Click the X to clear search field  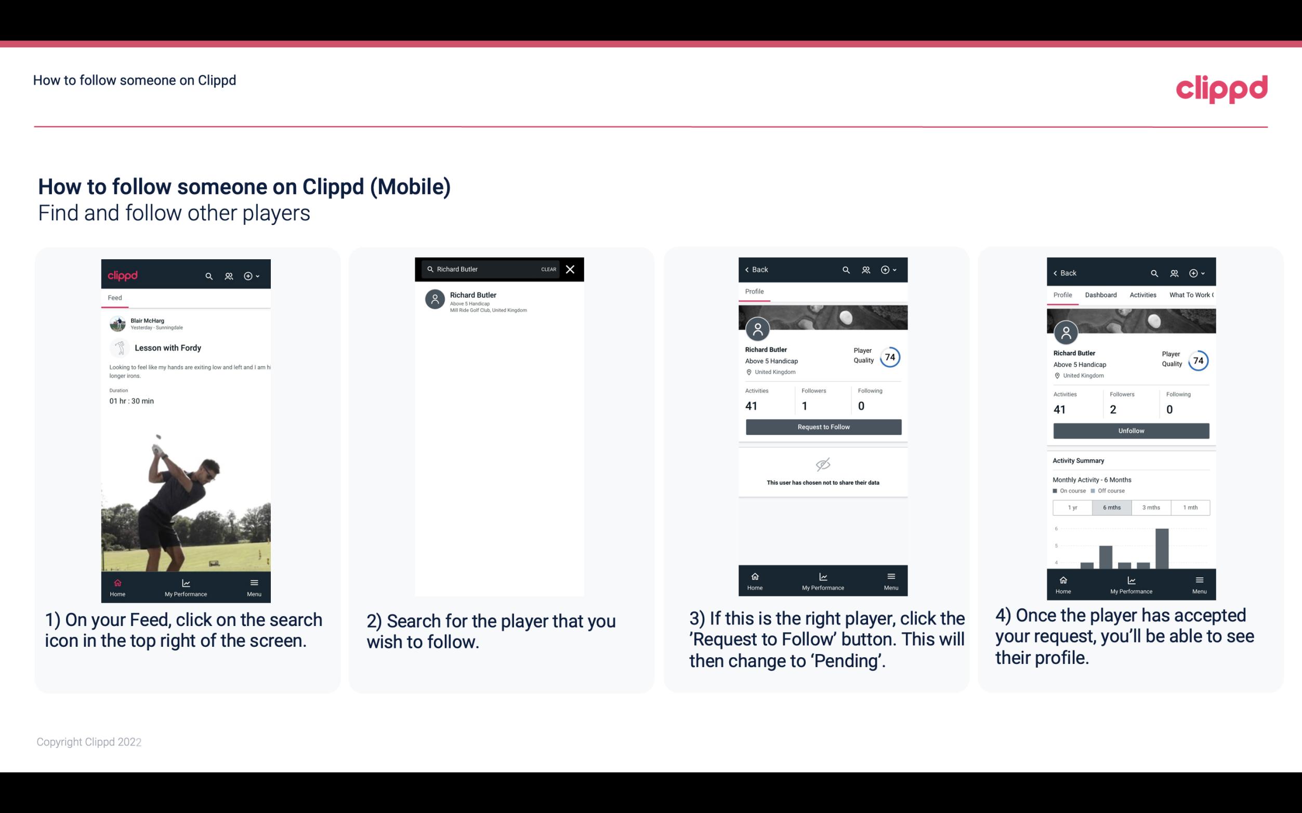[x=570, y=270]
